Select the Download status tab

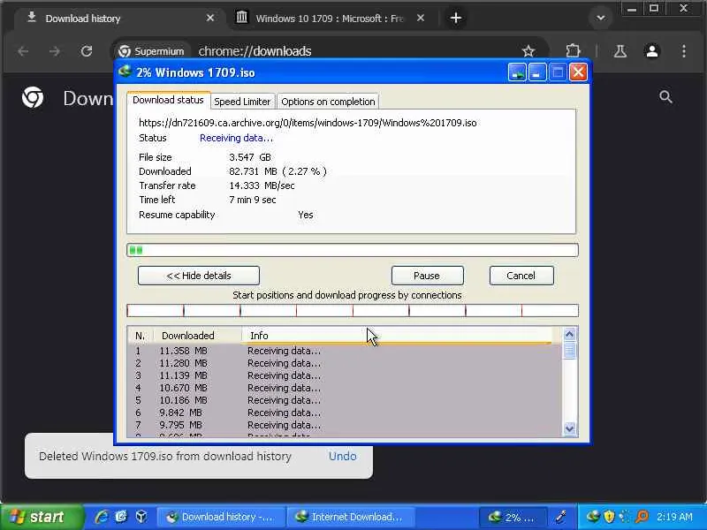168,100
